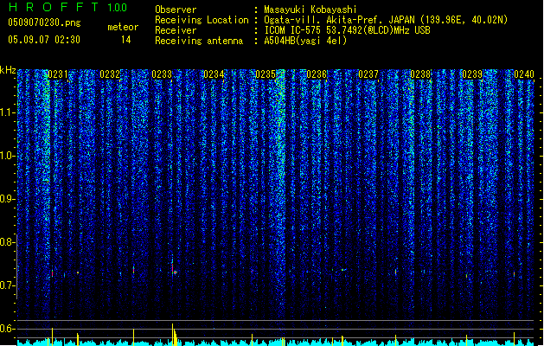Click the 0237 time marker
544x346 pixels.
(x=368, y=74)
